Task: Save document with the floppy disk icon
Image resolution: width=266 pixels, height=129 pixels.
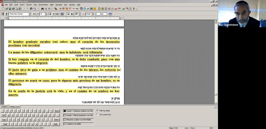Action: pos(10,9)
